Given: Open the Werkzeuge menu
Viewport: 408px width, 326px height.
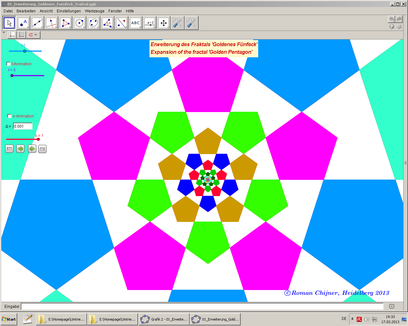Looking at the screenshot, I should coord(95,11).
